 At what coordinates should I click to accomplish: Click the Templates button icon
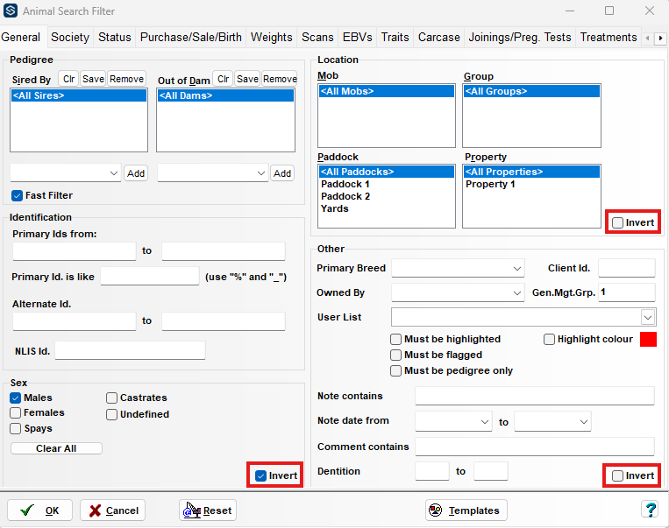pos(436,510)
